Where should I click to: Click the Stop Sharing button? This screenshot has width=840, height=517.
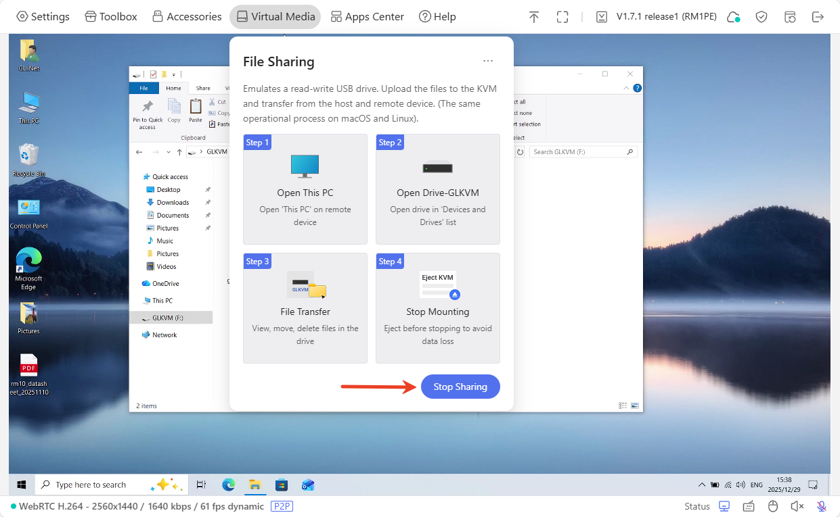[460, 387]
